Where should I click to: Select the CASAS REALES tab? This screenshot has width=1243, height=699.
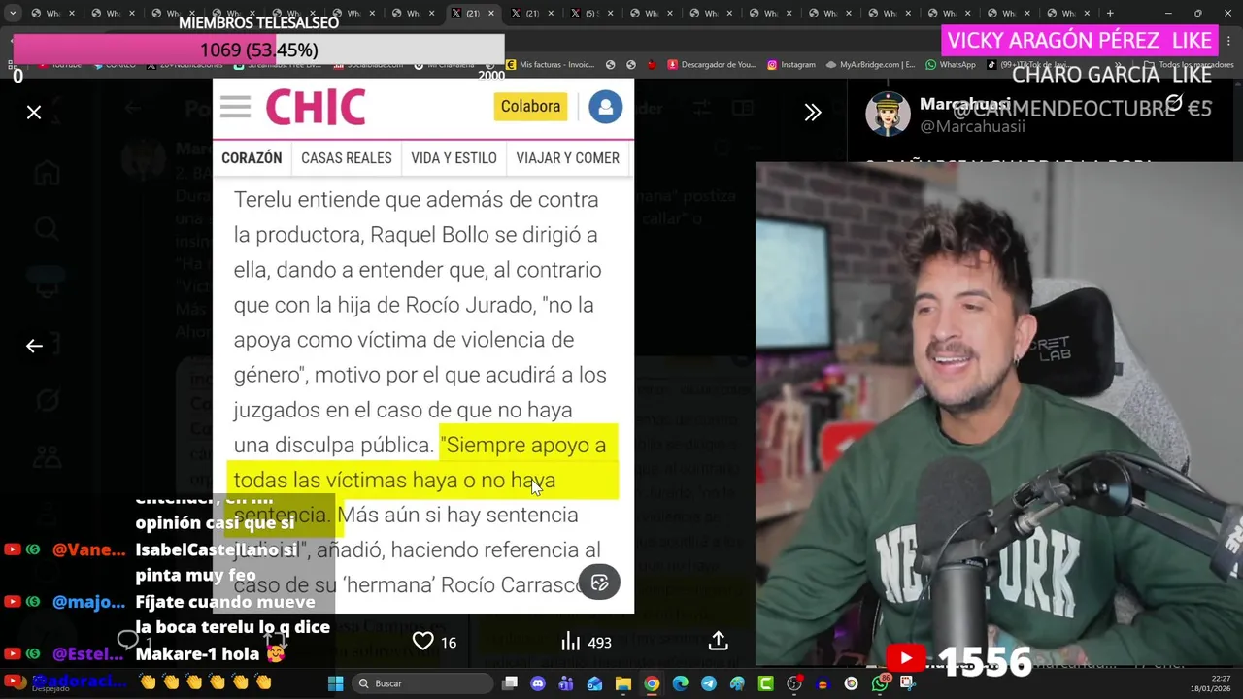point(347,158)
